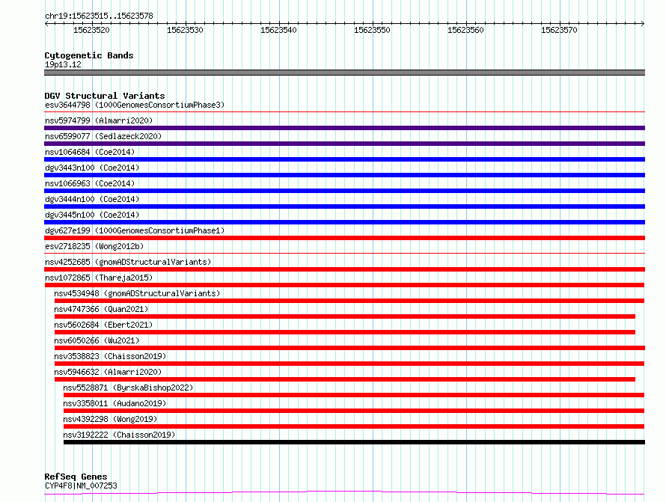Select nsv4392298 (Wong2019) variant label

click(x=110, y=419)
